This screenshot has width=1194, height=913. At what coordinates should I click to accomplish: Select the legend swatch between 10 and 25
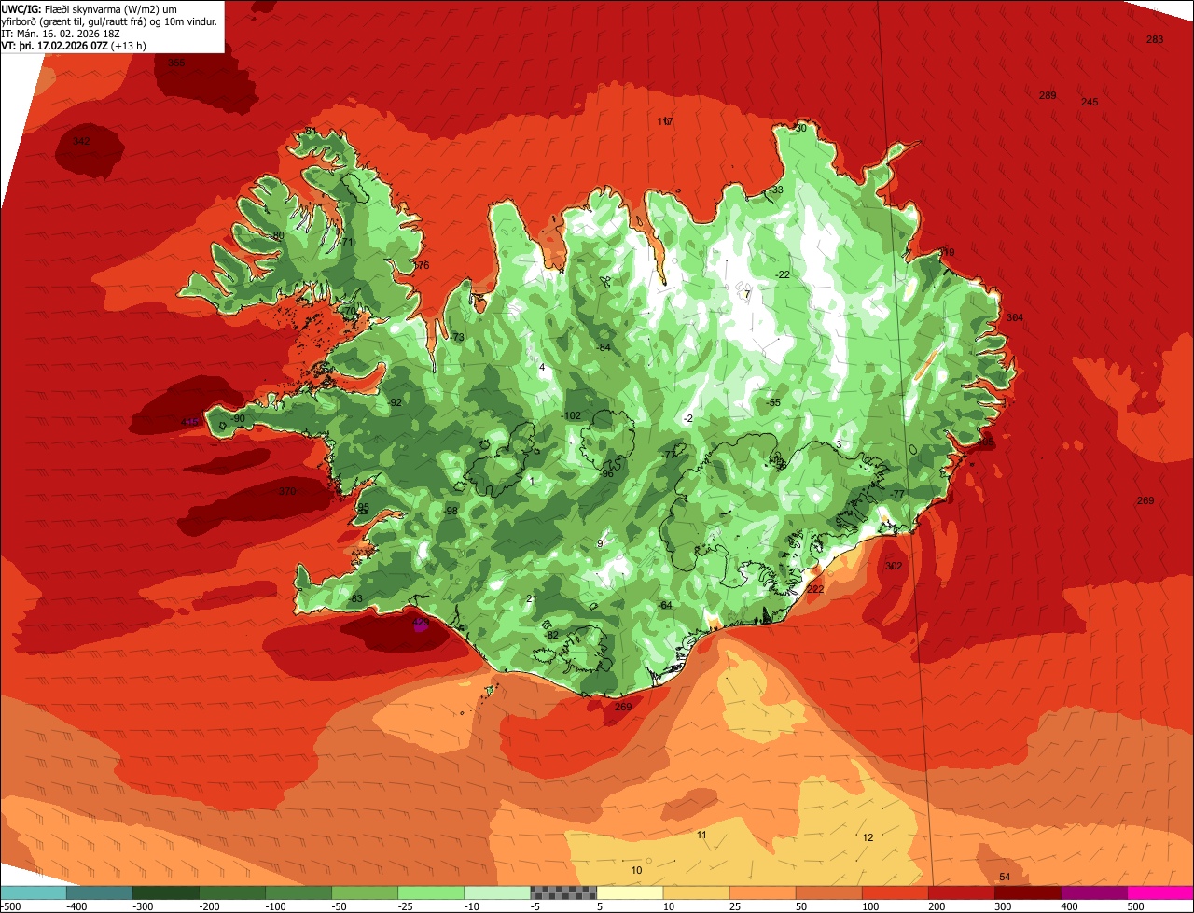click(696, 892)
